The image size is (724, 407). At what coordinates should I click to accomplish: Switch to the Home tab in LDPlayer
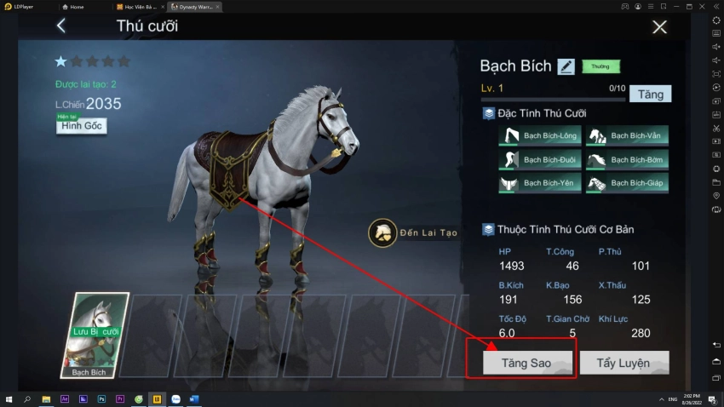click(73, 7)
